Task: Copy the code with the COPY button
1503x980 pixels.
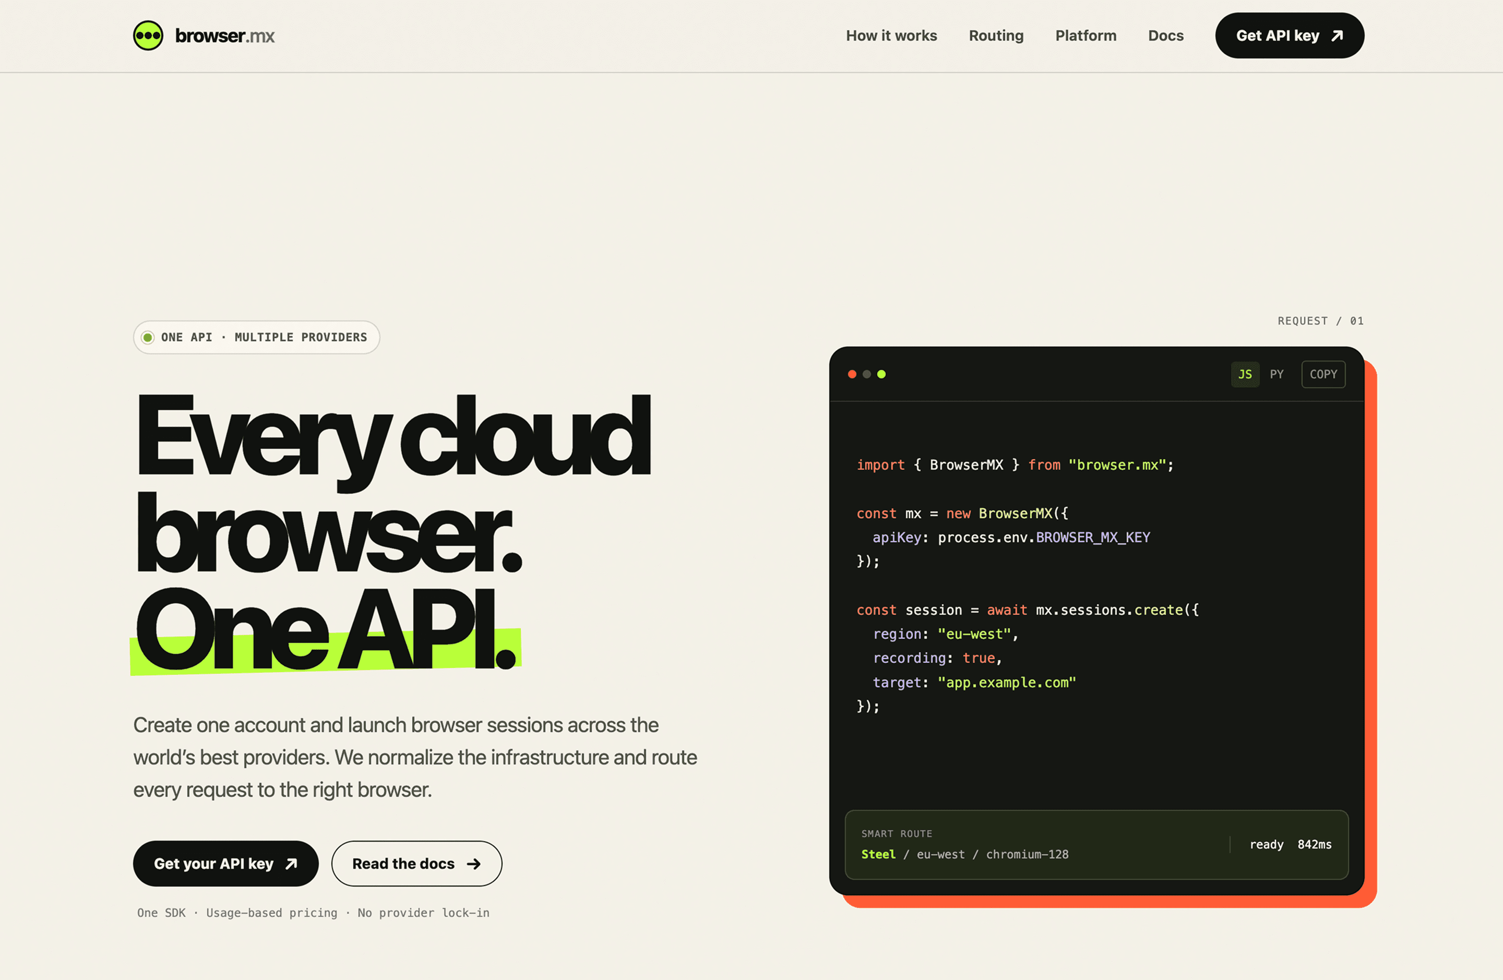Action: click(1323, 374)
